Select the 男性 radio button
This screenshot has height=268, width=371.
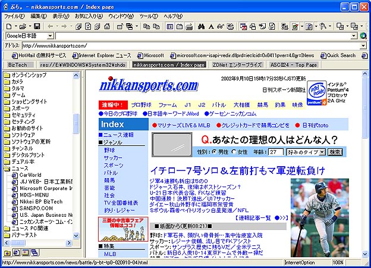click(215, 152)
